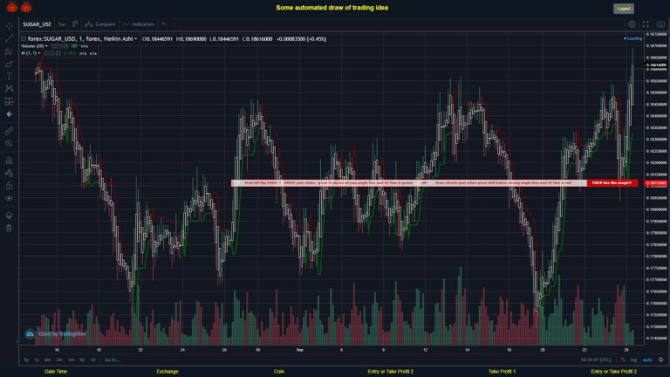
Task: Toggle log scale option
Action: pos(633,360)
